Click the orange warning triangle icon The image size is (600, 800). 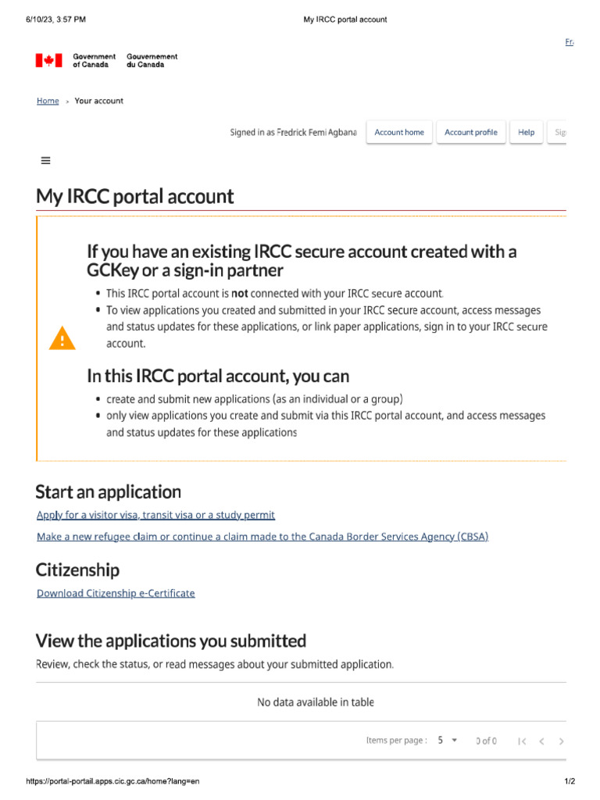62,338
